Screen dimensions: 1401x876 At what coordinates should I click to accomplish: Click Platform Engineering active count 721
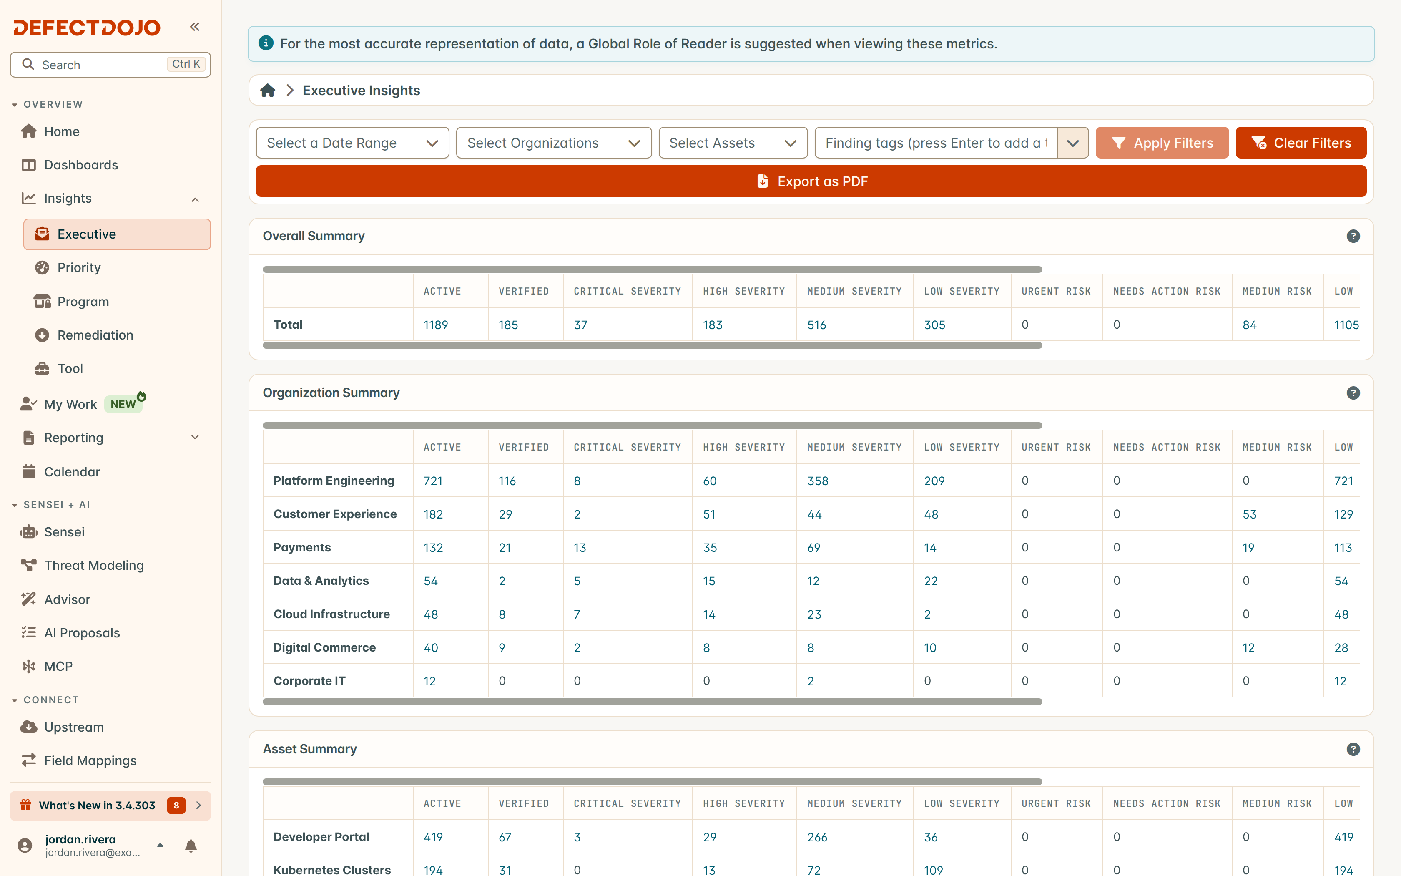pyautogui.click(x=433, y=481)
